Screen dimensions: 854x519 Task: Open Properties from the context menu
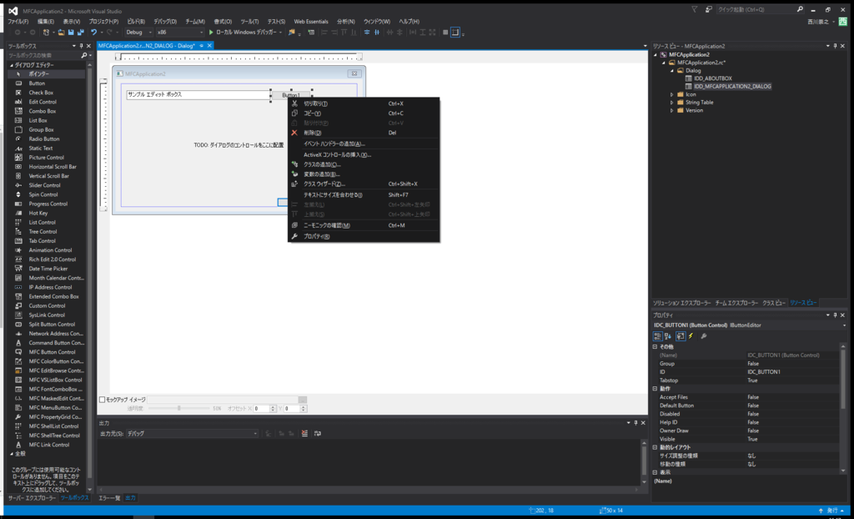pyautogui.click(x=364, y=237)
